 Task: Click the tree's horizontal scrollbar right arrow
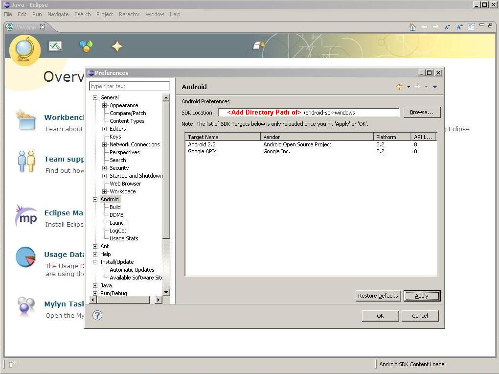tap(158, 300)
